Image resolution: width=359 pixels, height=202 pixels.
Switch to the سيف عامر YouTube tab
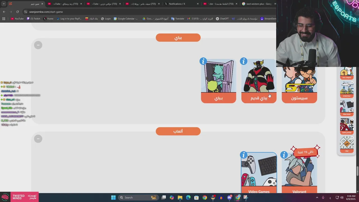[x=143, y=4]
